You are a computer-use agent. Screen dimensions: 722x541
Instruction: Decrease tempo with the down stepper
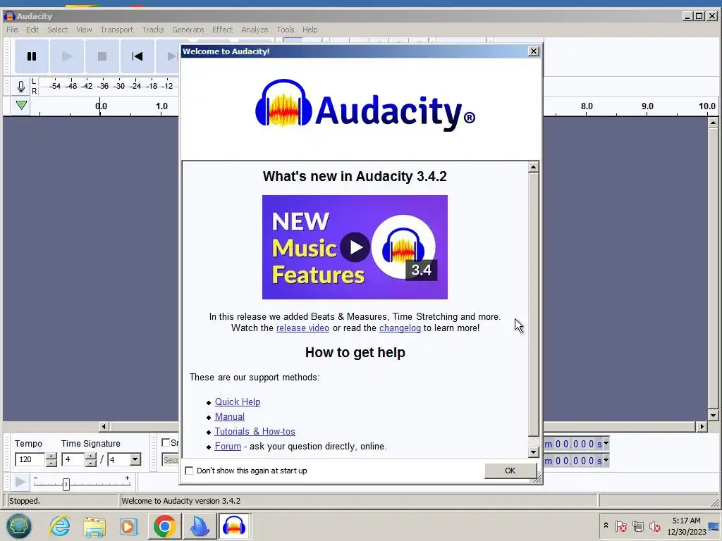click(x=51, y=463)
